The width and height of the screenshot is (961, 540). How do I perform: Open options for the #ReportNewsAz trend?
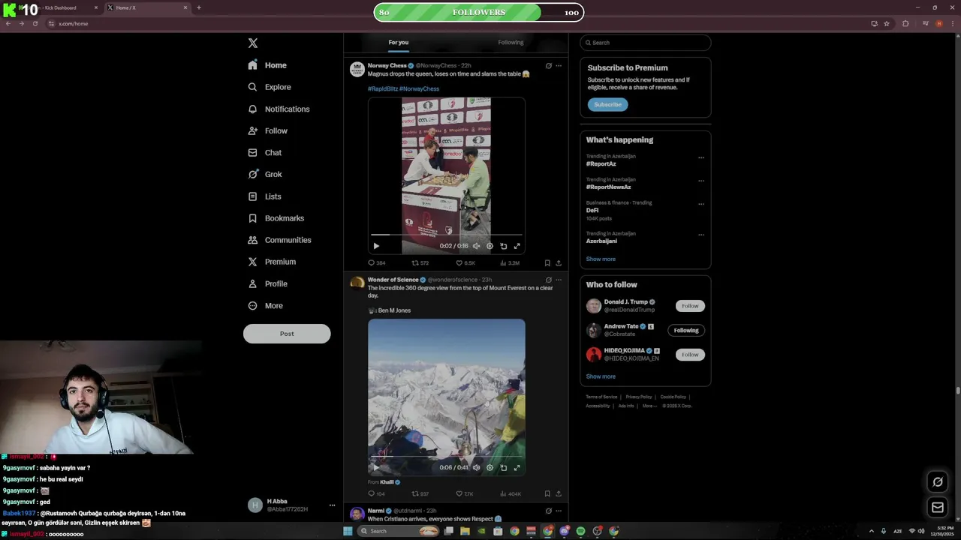point(701,181)
